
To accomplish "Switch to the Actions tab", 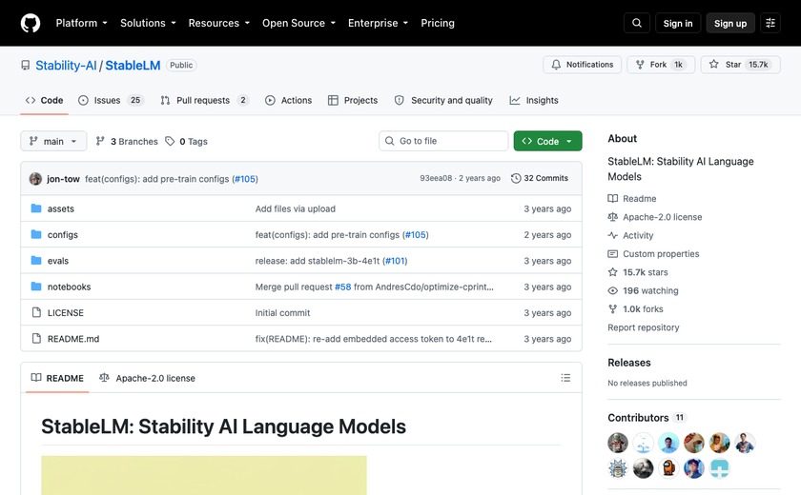I will point(289,100).
